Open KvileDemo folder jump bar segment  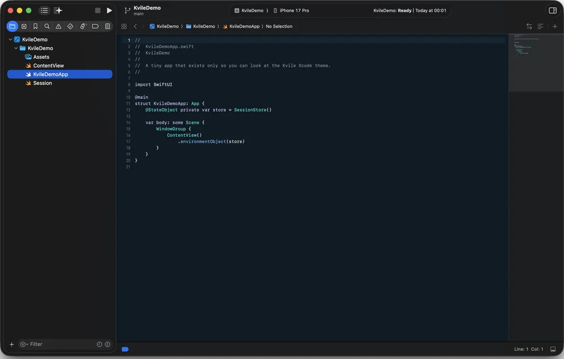(x=200, y=27)
